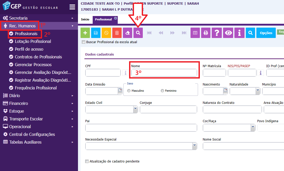Click the CPF input field

coord(103,73)
